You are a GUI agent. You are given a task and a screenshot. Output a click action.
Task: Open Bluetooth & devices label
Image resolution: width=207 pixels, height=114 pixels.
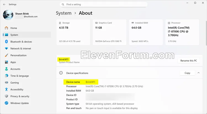click(21, 42)
